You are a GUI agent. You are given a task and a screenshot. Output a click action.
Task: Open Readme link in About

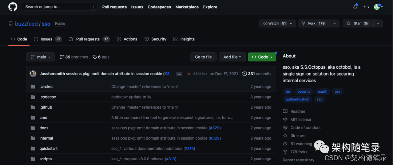294,112
